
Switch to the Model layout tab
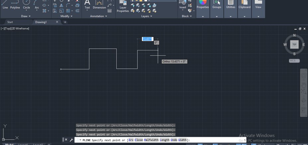[x=9, y=144]
